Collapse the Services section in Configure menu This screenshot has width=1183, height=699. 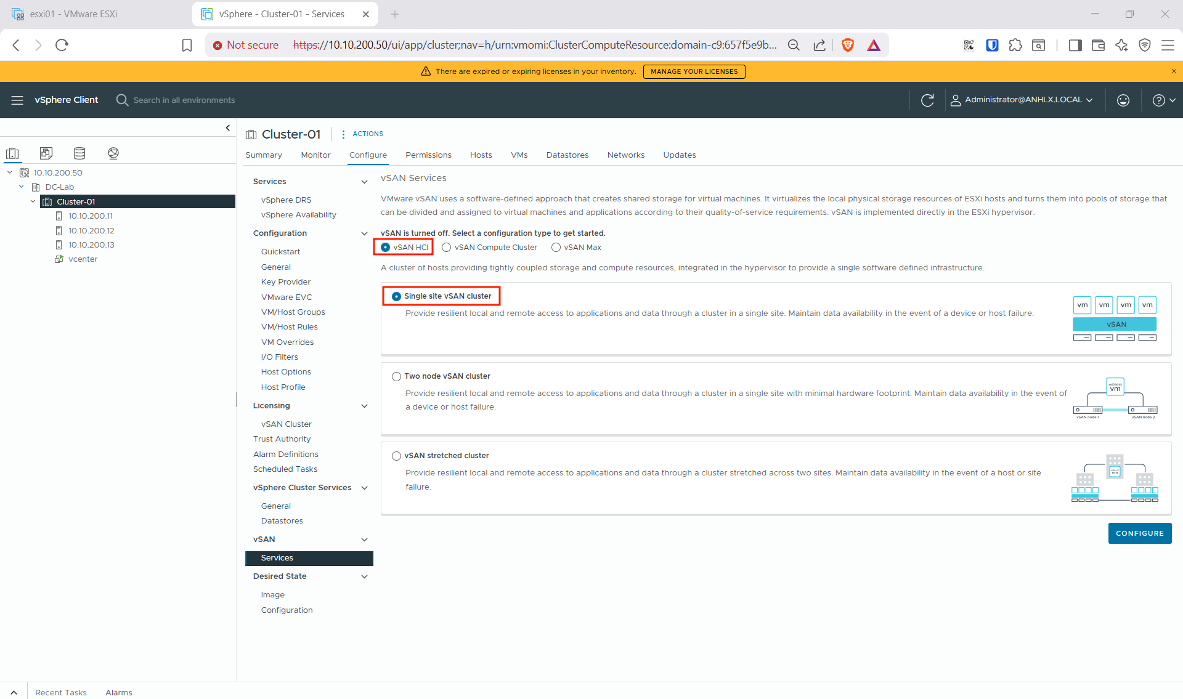[364, 182]
